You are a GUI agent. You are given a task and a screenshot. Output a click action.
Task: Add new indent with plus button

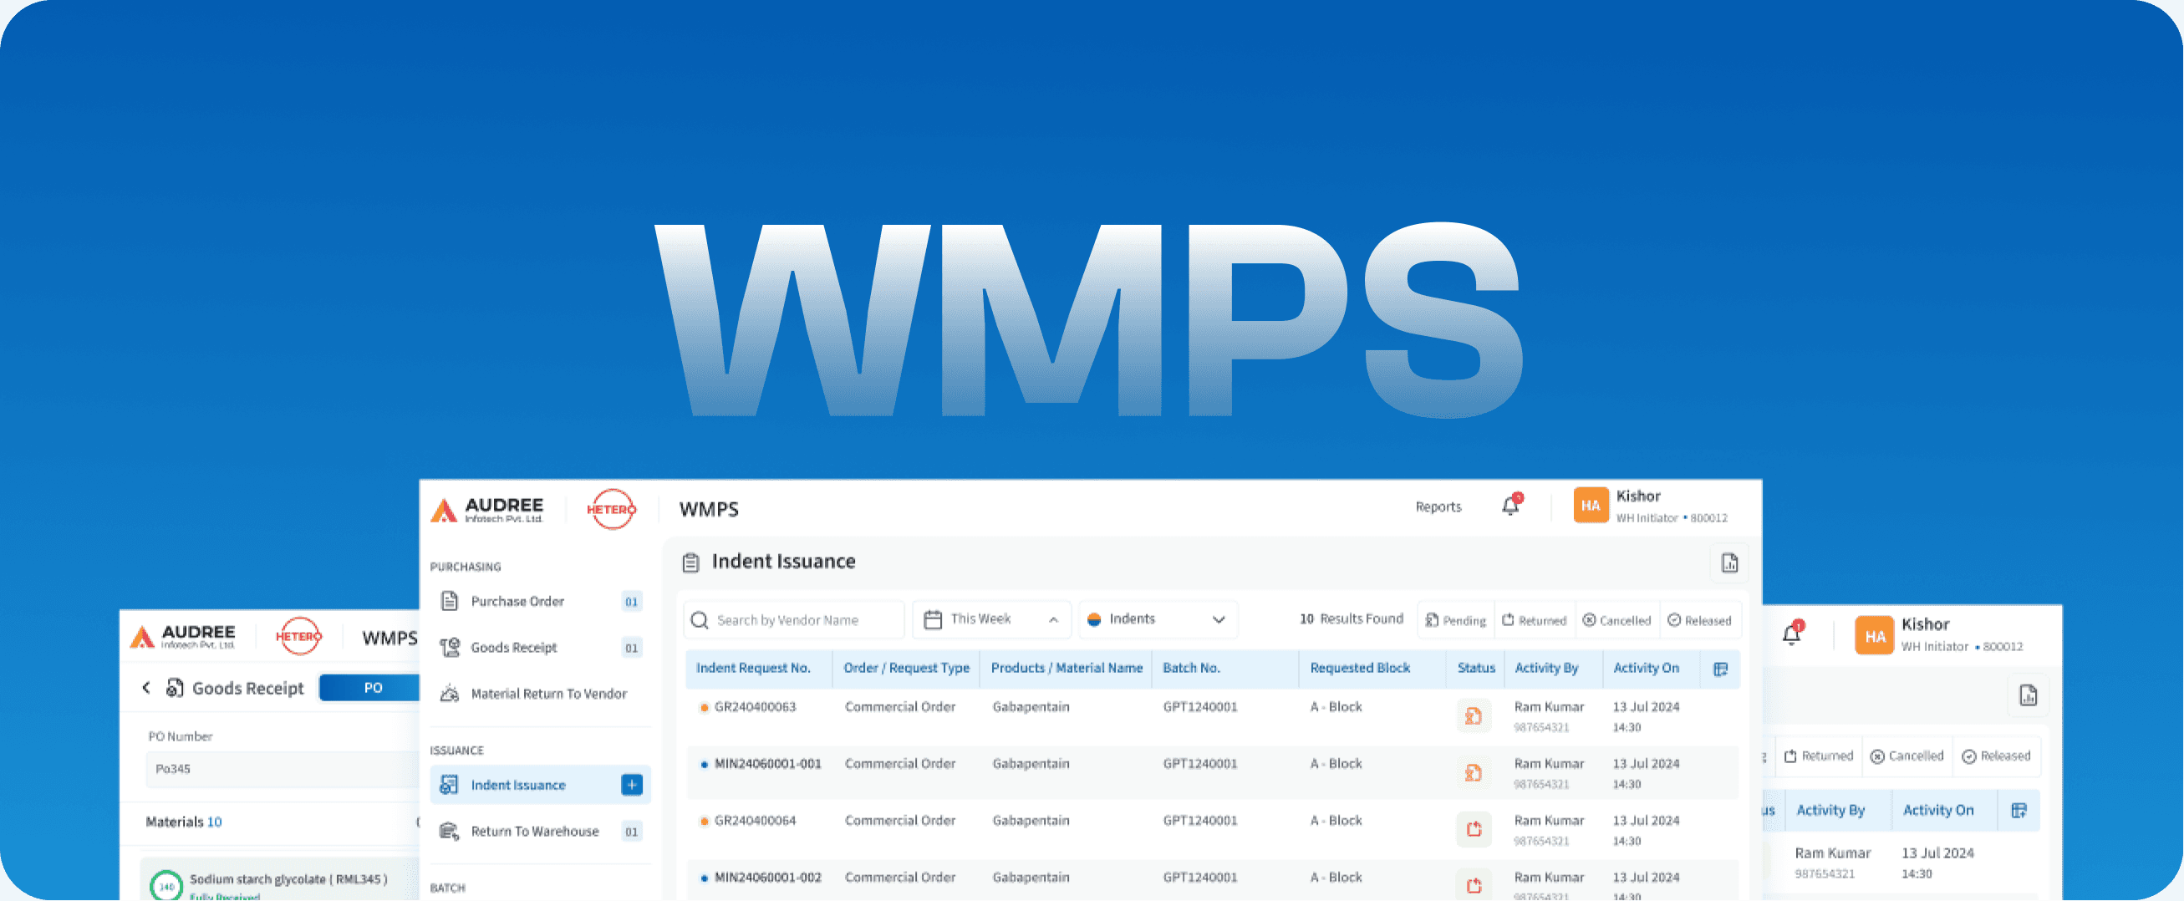pos(632,786)
